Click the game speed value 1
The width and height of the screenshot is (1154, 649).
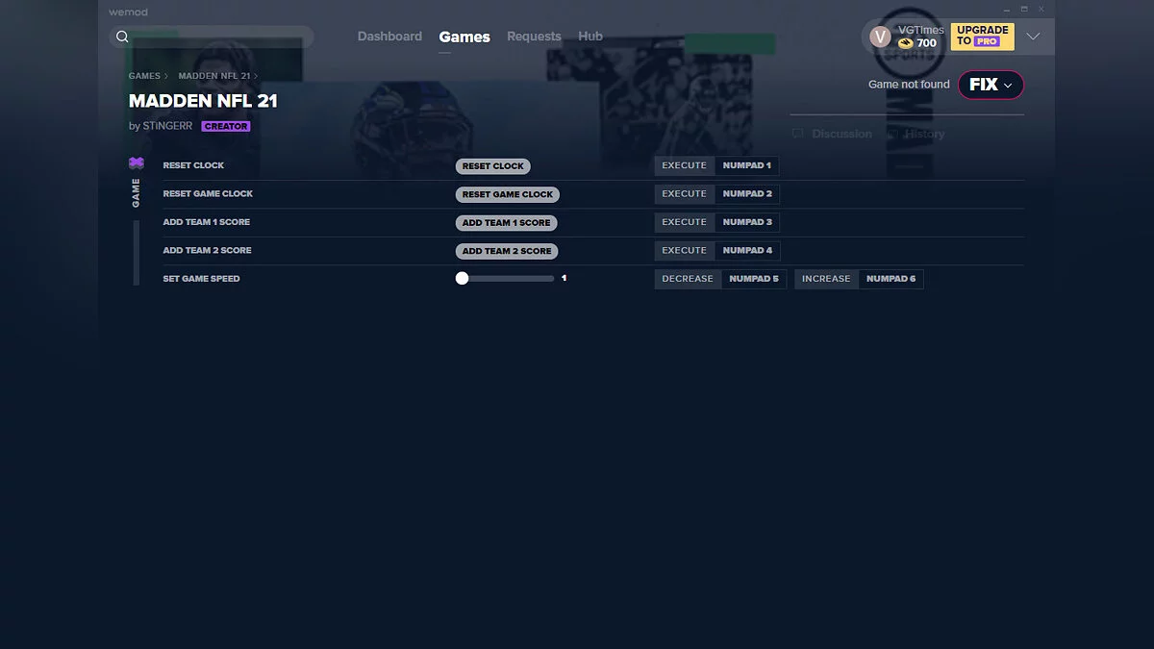click(564, 279)
